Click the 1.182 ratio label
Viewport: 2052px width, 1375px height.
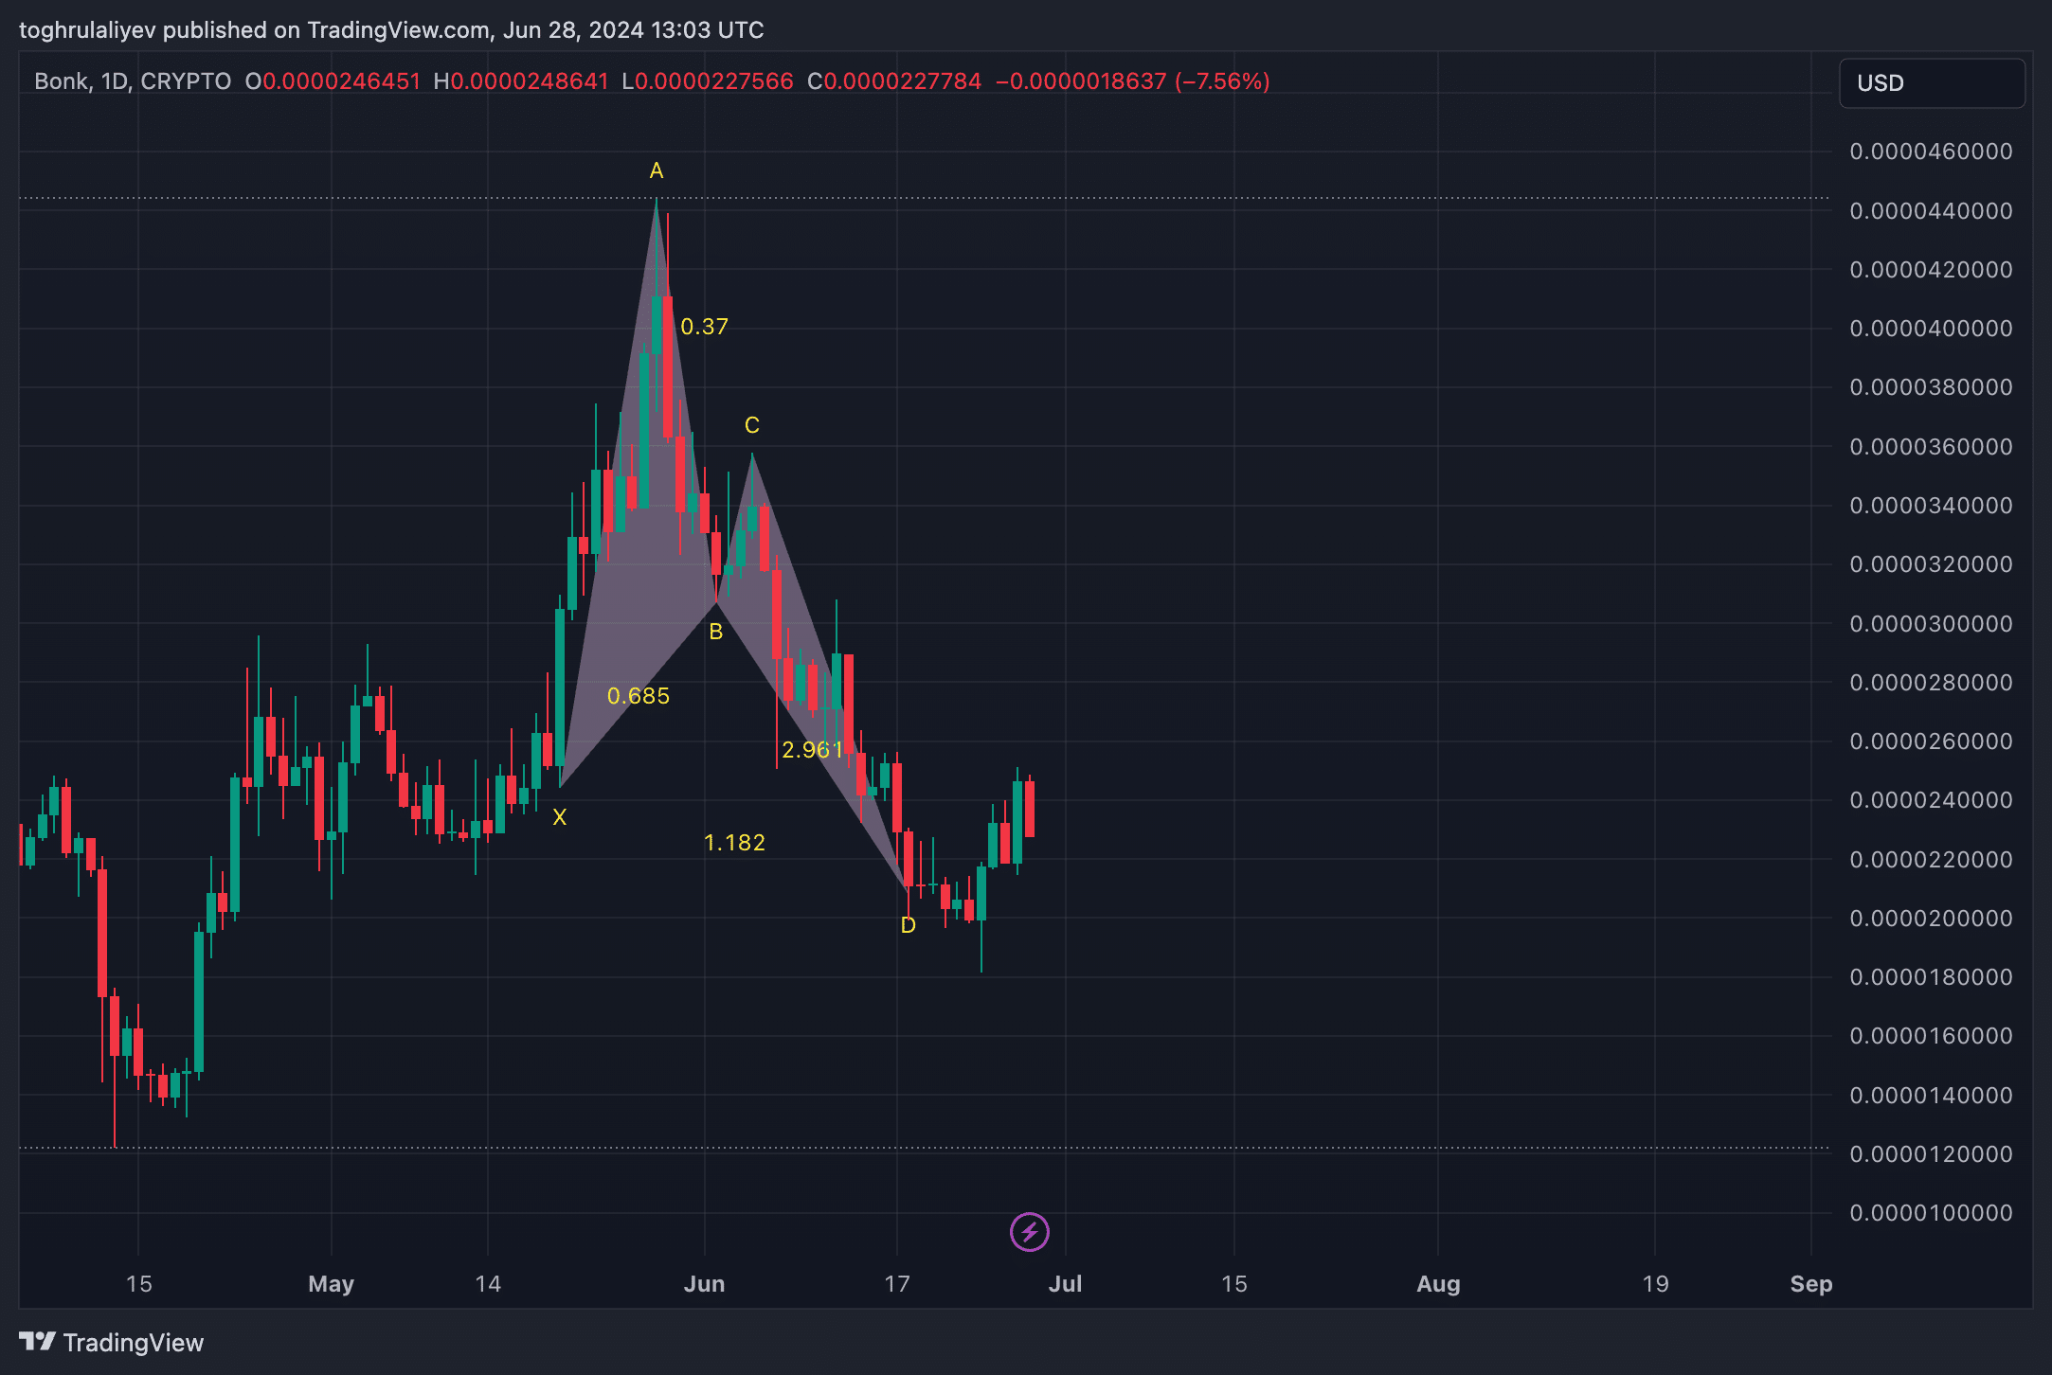tap(735, 843)
